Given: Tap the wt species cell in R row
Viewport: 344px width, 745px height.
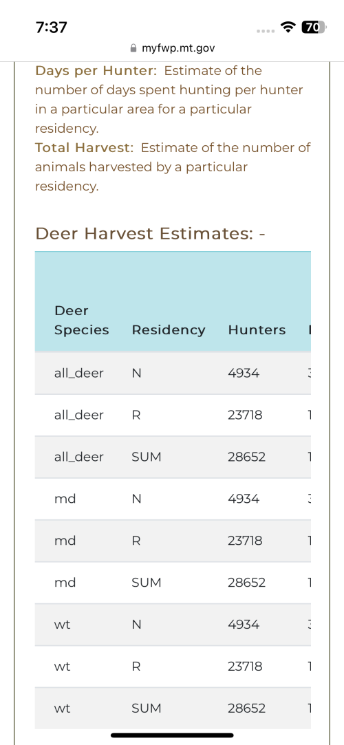Looking at the screenshot, I should pyautogui.click(x=62, y=666).
